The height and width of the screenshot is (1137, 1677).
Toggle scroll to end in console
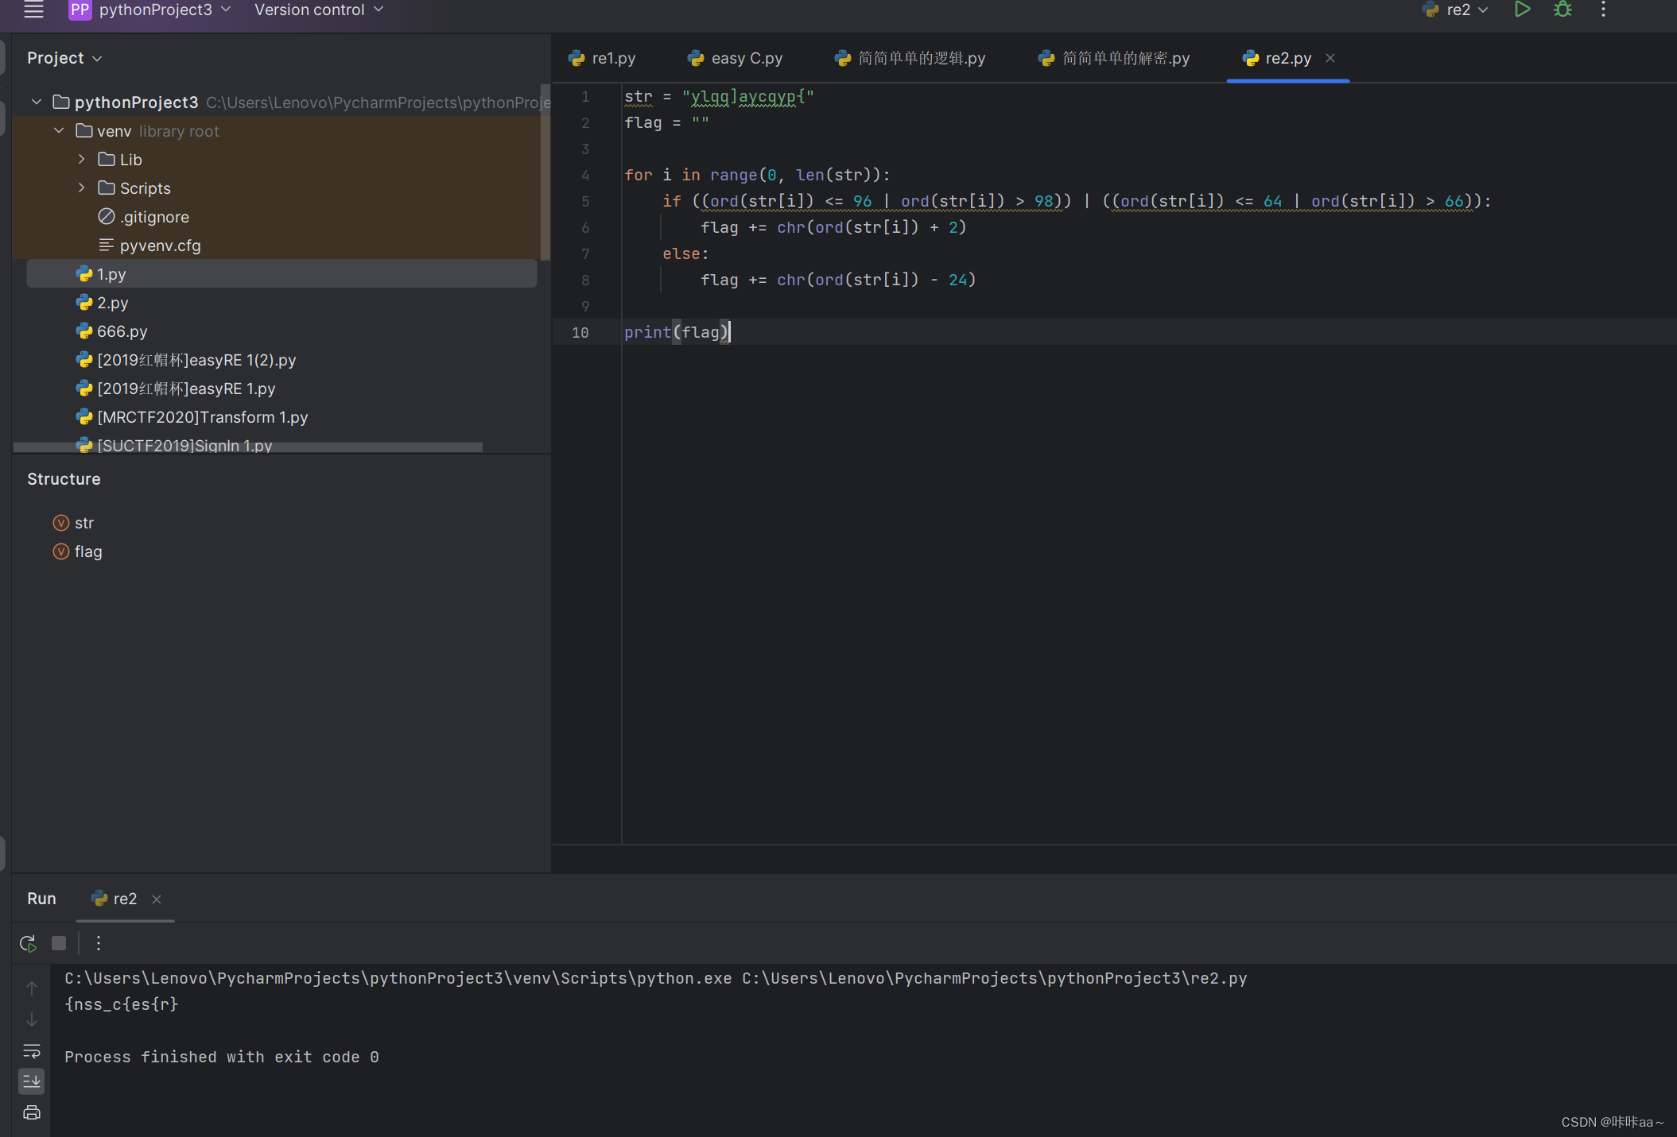pyautogui.click(x=32, y=1081)
